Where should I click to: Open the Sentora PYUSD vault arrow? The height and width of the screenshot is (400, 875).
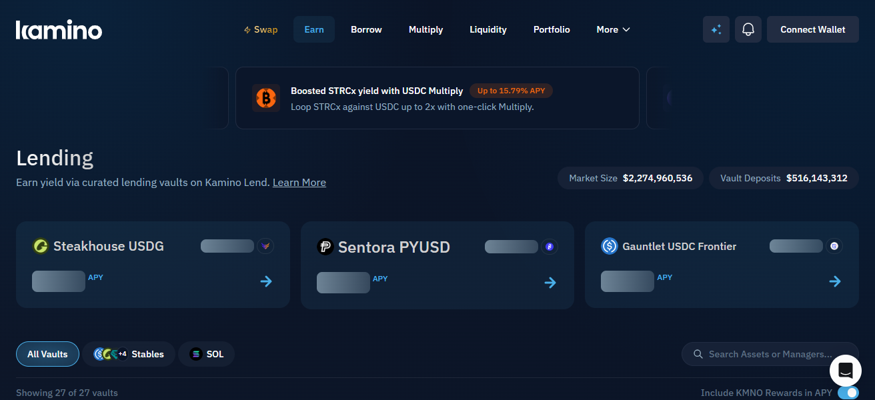tap(550, 283)
